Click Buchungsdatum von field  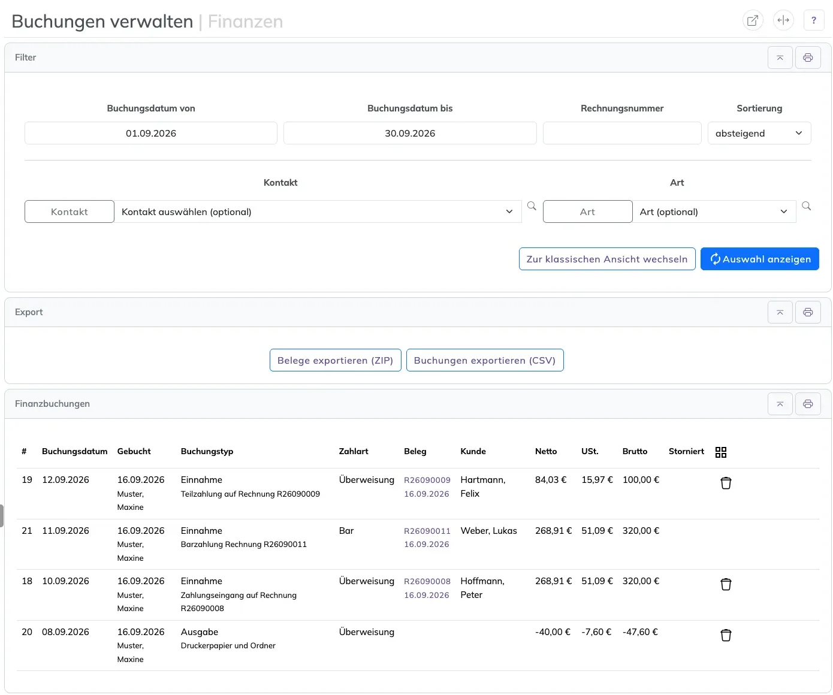(151, 133)
